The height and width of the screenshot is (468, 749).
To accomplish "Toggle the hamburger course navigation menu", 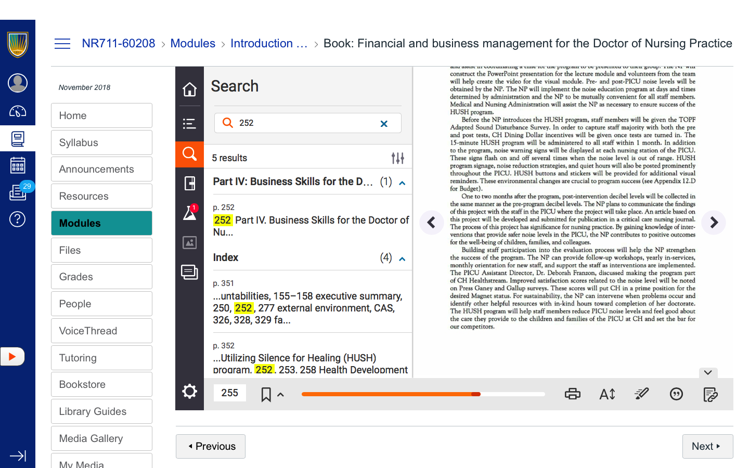I will [x=62, y=44].
